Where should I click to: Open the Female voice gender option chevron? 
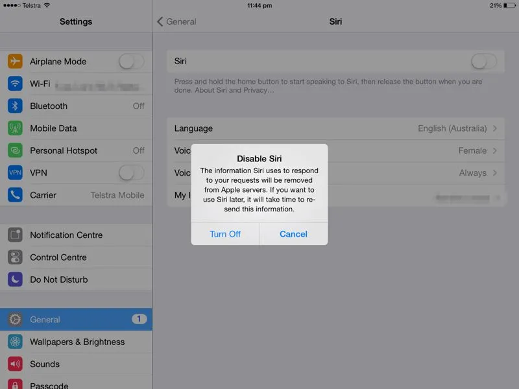494,150
